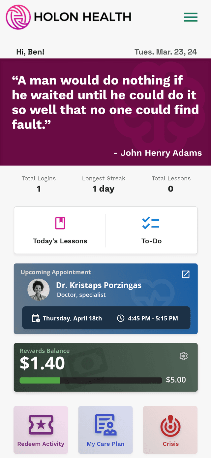Screen dimensions: 211x458
Task: Open the upcoming appointment external link icon
Action: point(186,274)
